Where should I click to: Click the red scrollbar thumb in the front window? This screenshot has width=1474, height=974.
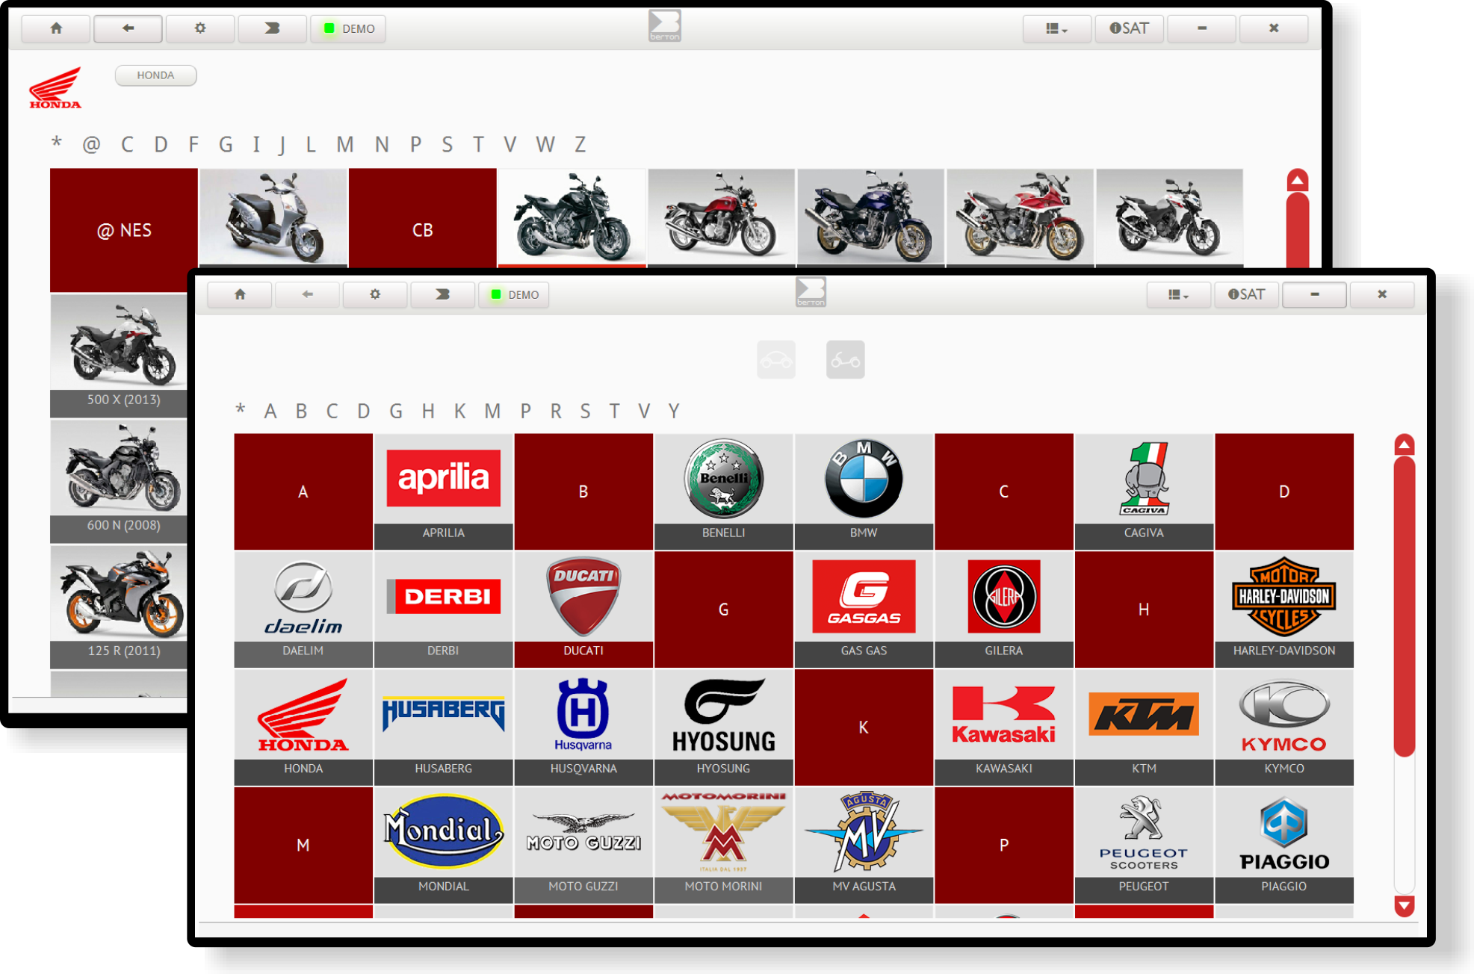point(1405,607)
